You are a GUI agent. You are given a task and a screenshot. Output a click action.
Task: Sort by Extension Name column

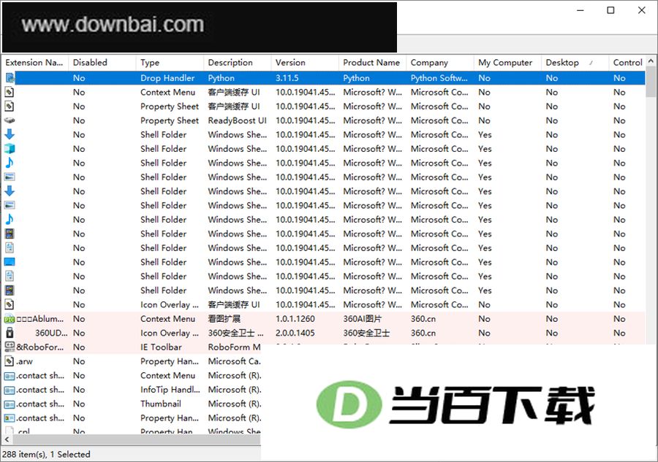click(x=35, y=63)
